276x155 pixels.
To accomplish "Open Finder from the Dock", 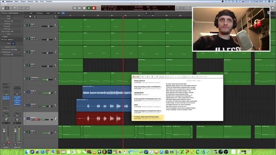I will click(27, 152).
